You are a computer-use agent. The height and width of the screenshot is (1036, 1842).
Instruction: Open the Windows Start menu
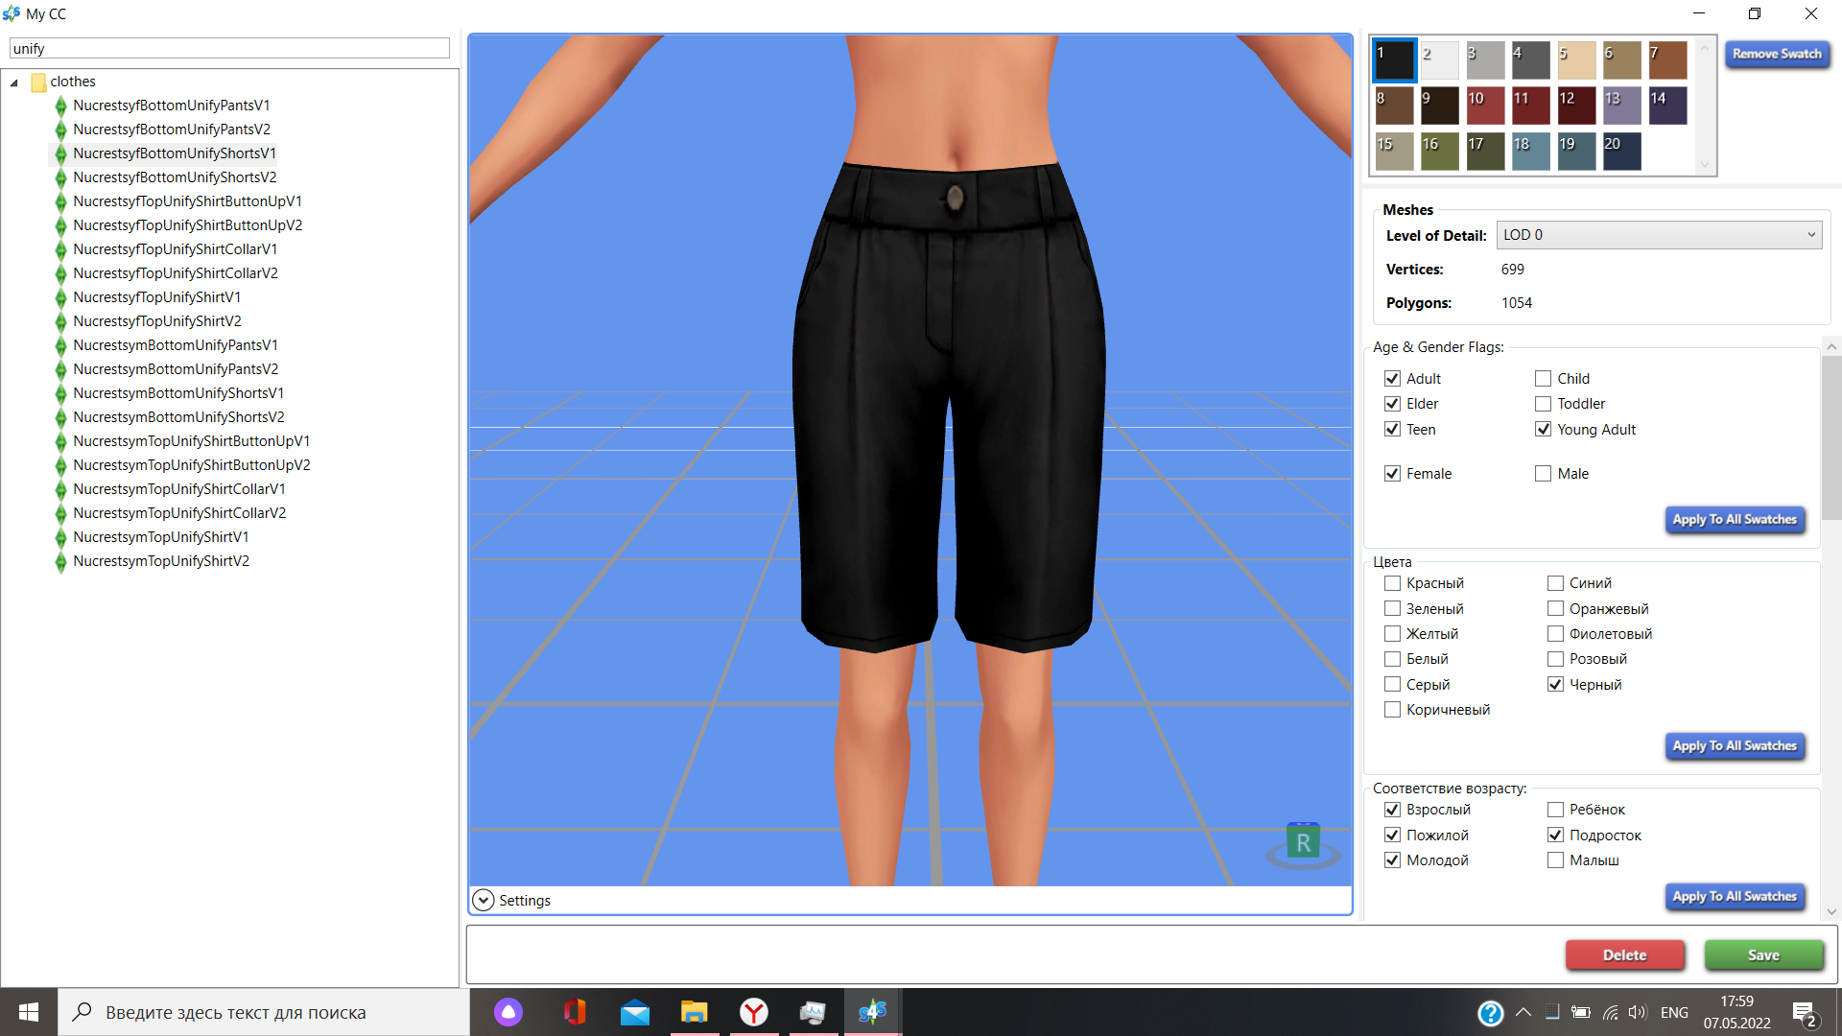click(29, 1012)
